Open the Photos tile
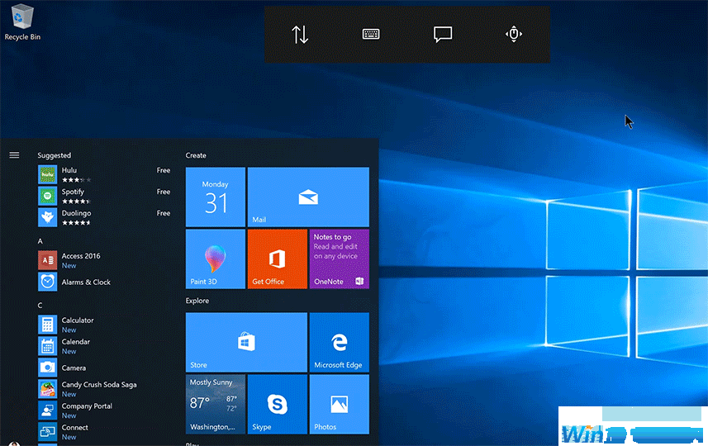This screenshot has width=708, height=446. pos(339,404)
